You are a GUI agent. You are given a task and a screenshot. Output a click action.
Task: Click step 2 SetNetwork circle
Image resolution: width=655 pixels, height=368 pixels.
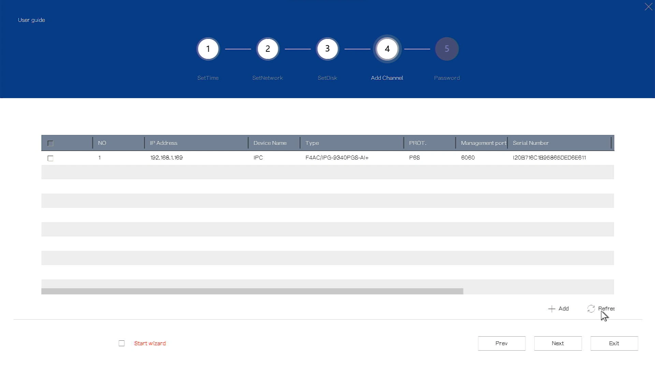point(267,49)
